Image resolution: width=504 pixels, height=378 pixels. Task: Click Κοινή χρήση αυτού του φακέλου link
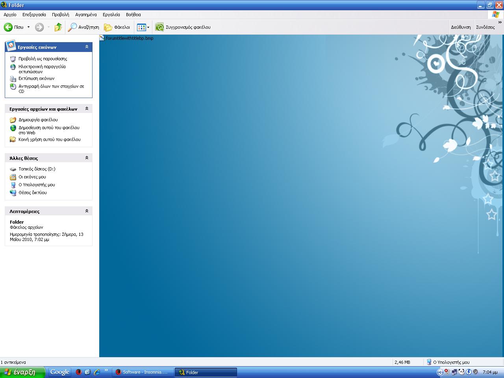[x=50, y=139]
